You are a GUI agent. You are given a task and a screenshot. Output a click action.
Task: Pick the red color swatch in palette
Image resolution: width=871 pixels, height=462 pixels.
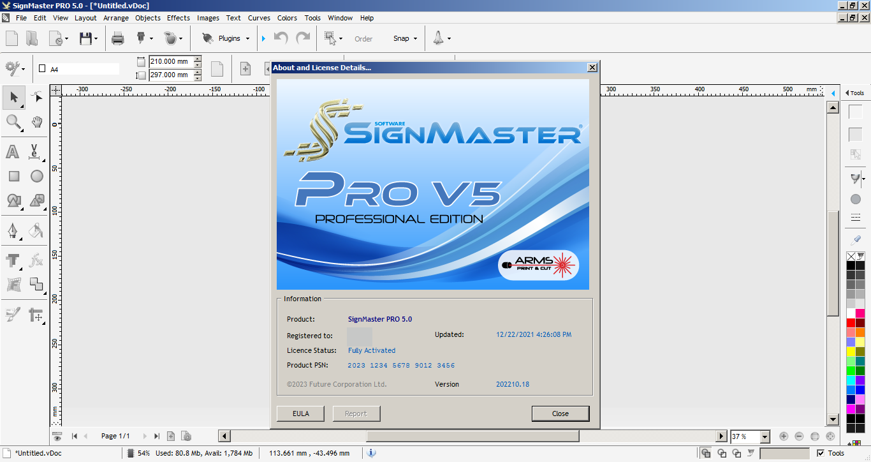point(851,323)
